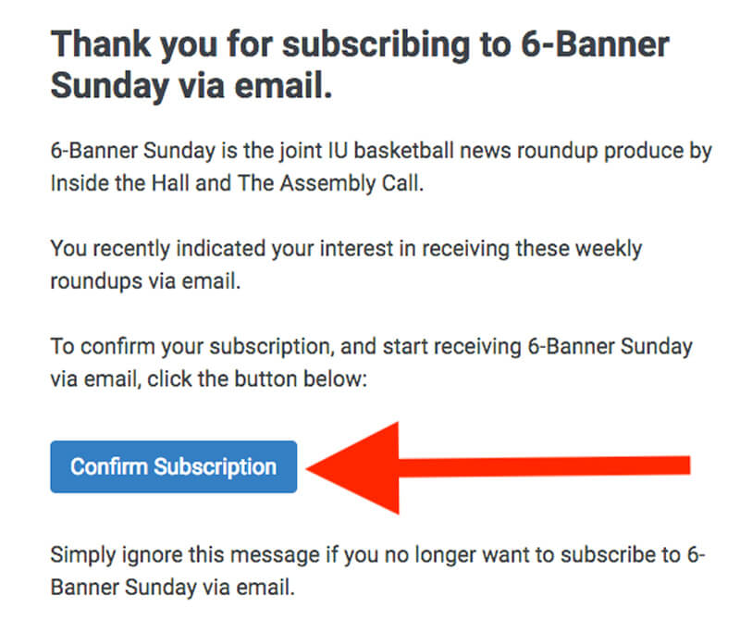Click 'start receiving 6-Banner Sunday' text
Screen dimensions: 740x620
pos(537,347)
